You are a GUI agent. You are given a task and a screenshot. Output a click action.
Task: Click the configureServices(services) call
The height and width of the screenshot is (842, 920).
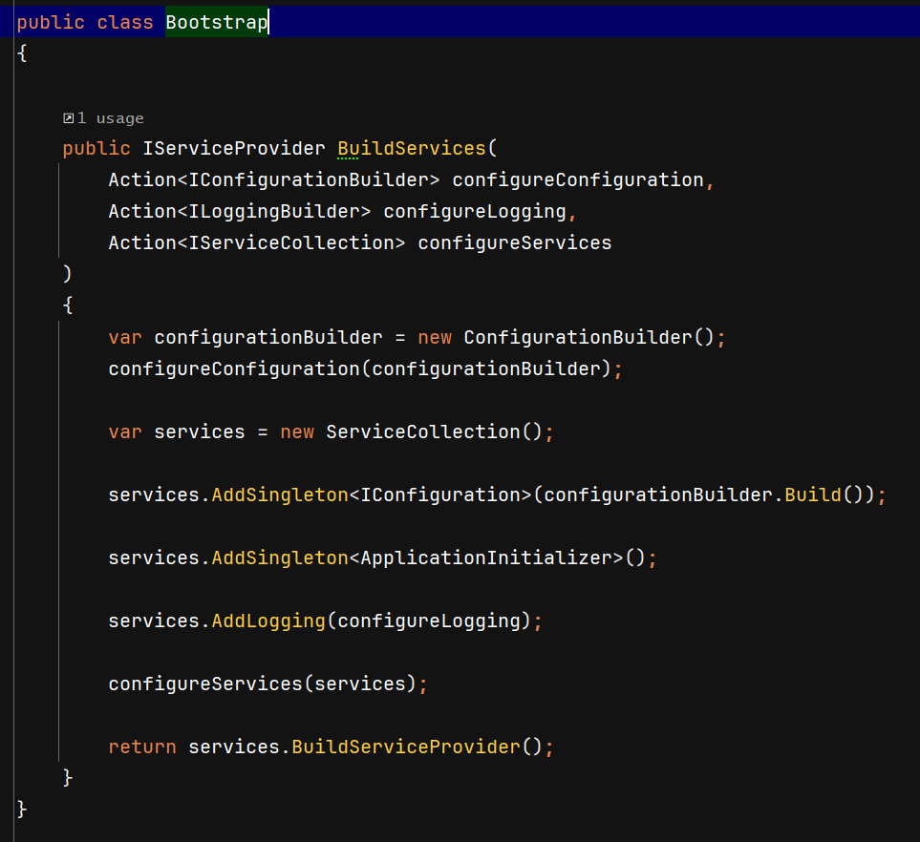pos(263,684)
